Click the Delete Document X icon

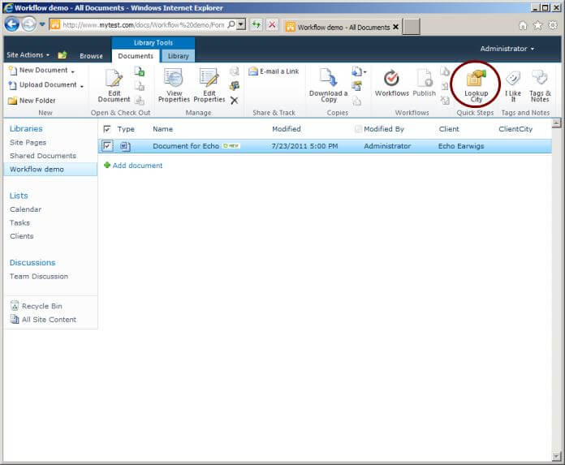235,101
